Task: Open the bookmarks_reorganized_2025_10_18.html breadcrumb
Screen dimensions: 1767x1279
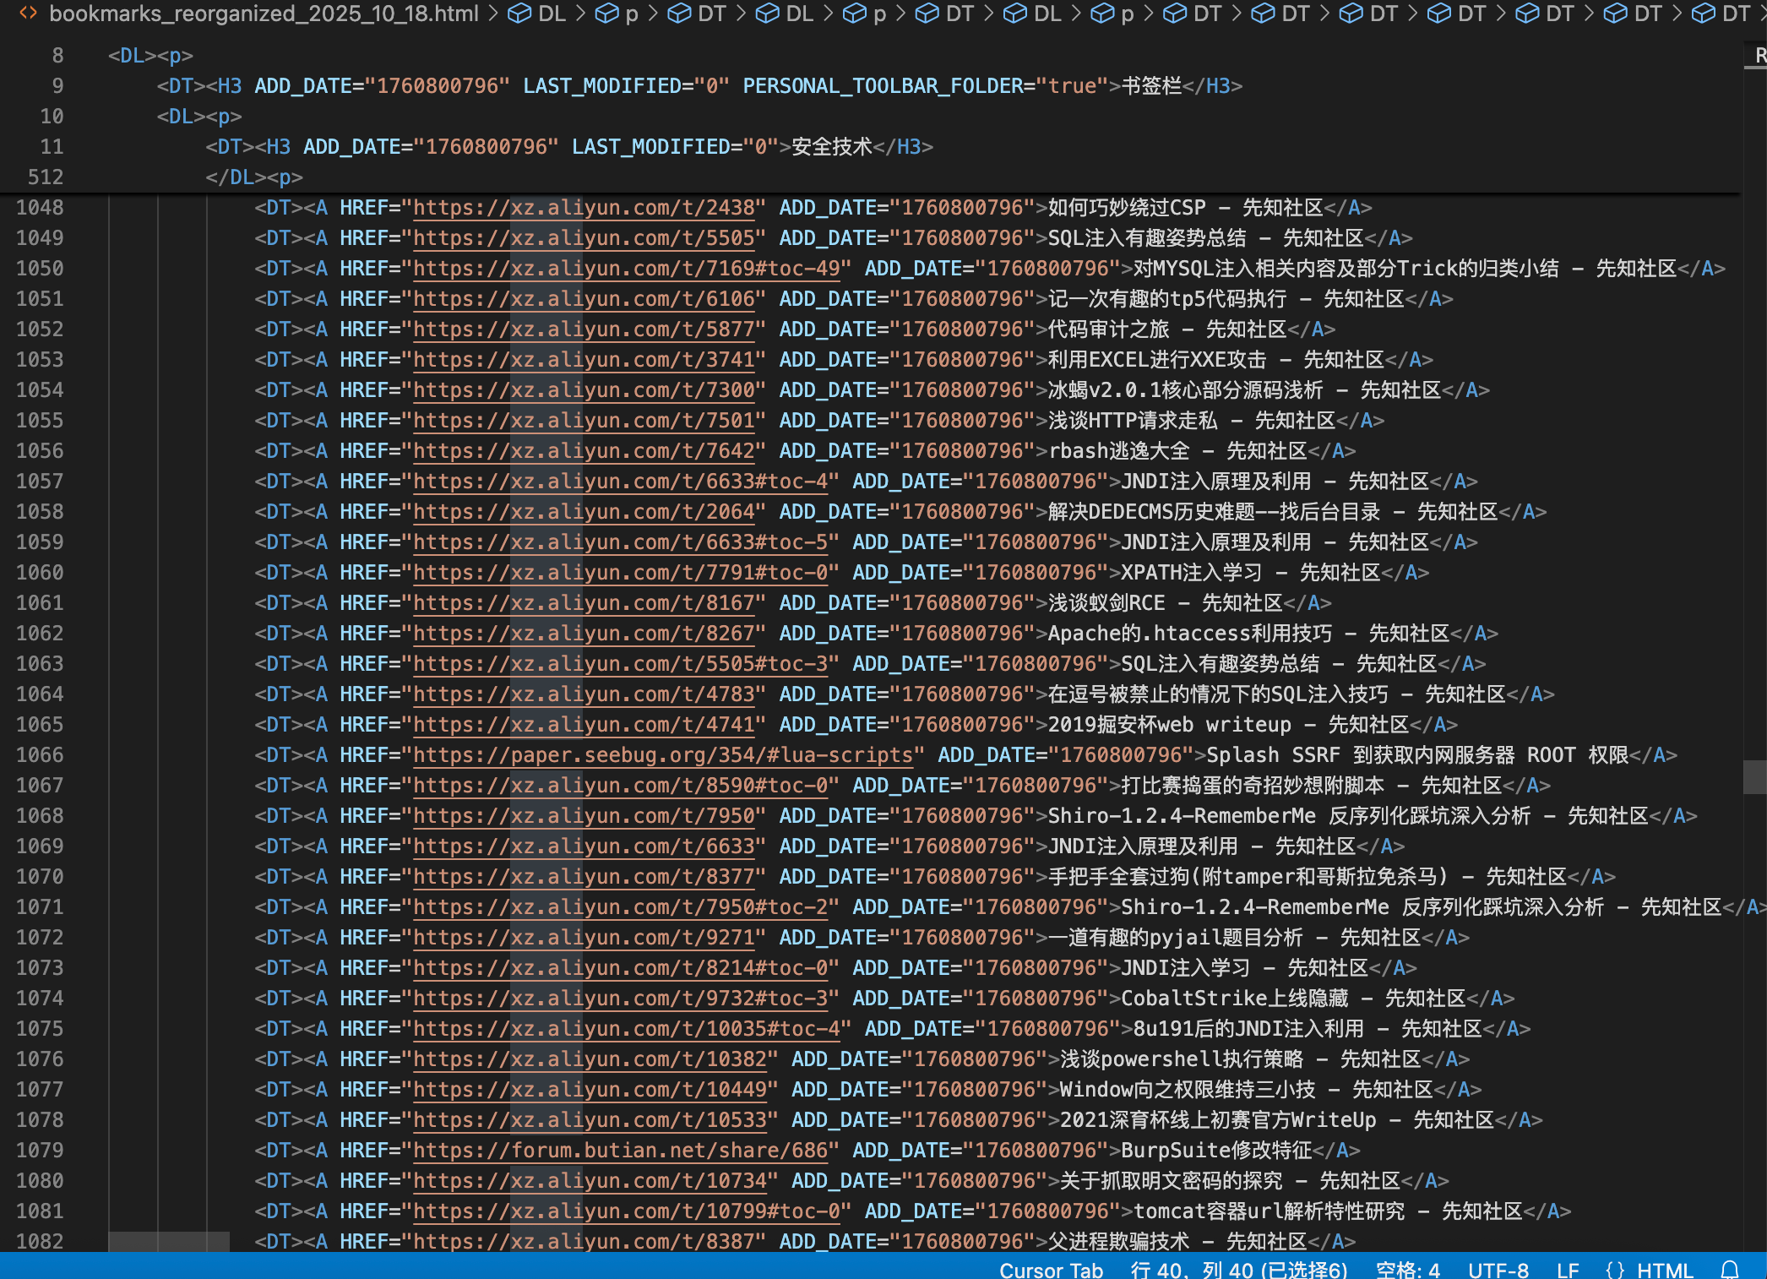Action: [x=264, y=14]
